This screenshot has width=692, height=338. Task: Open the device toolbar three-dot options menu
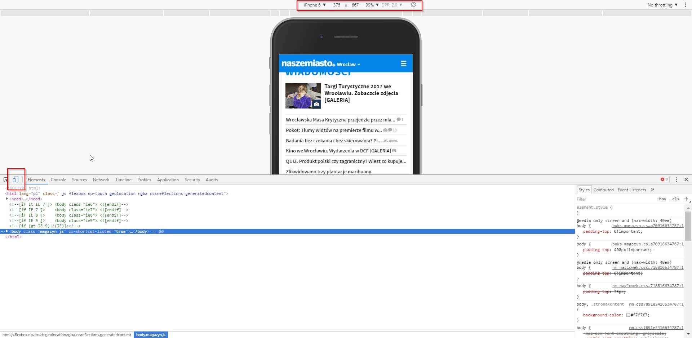click(x=685, y=5)
